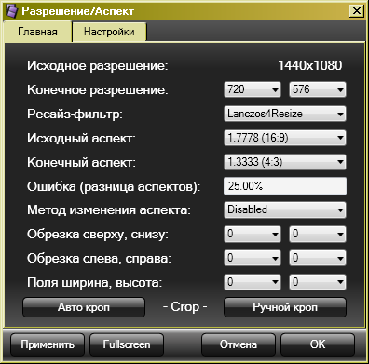This screenshot has width=369, height=364.
Task: Expand the Ресайз-фильтр dropdown Lanczos4Resize
Action: pyautogui.click(x=285, y=114)
